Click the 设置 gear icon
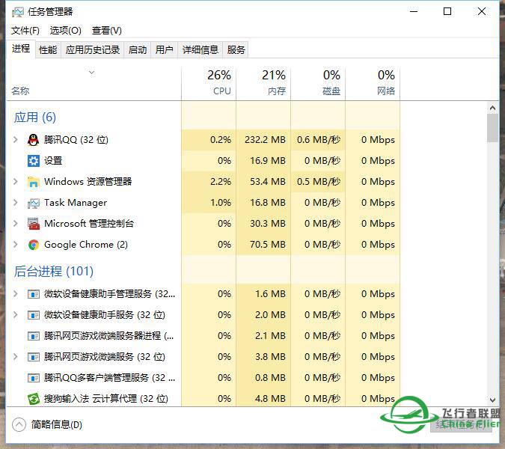This screenshot has width=505, height=449. click(x=33, y=161)
